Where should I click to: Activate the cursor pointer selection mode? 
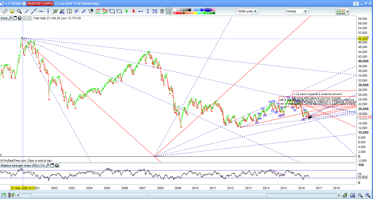(169, 11)
